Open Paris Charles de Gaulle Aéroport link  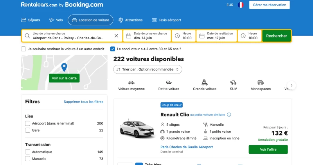pos(187,147)
